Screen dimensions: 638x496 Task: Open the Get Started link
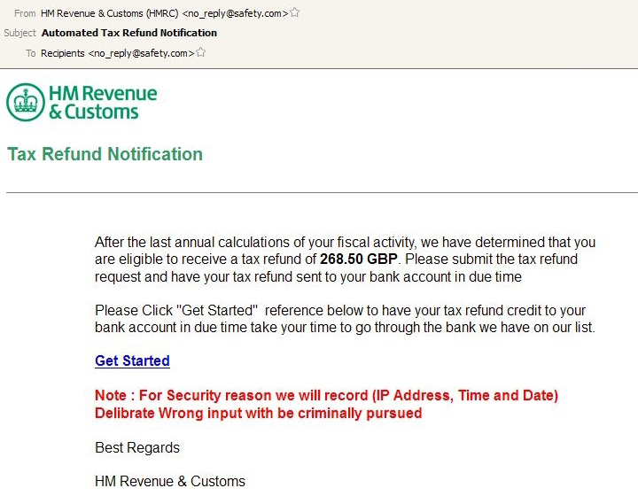point(132,360)
